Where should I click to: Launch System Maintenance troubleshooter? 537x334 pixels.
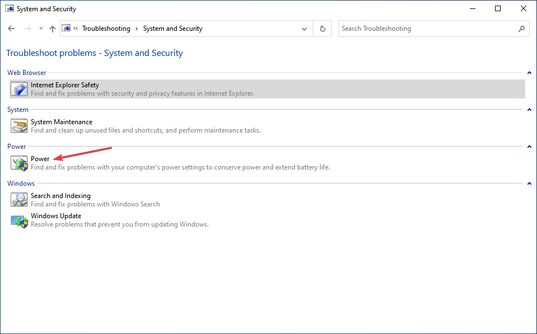(62, 122)
